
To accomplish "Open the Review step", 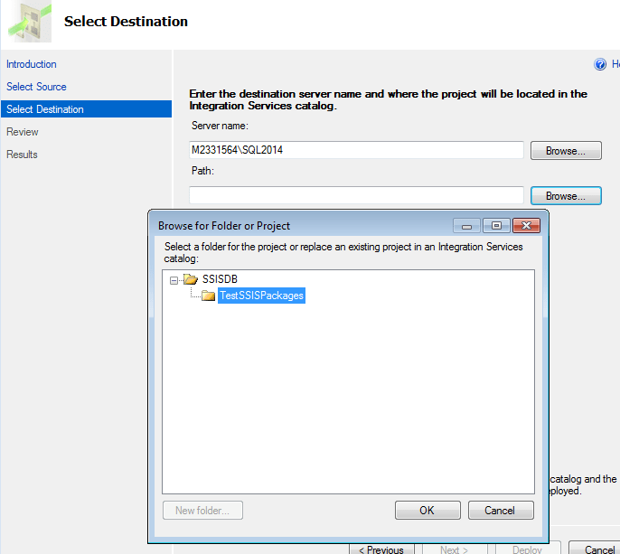I will tap(23, 132).
